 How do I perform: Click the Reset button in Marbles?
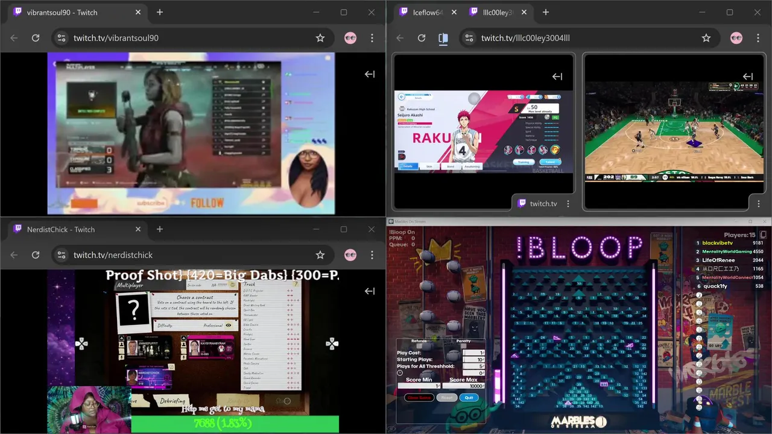coord(447,397)
